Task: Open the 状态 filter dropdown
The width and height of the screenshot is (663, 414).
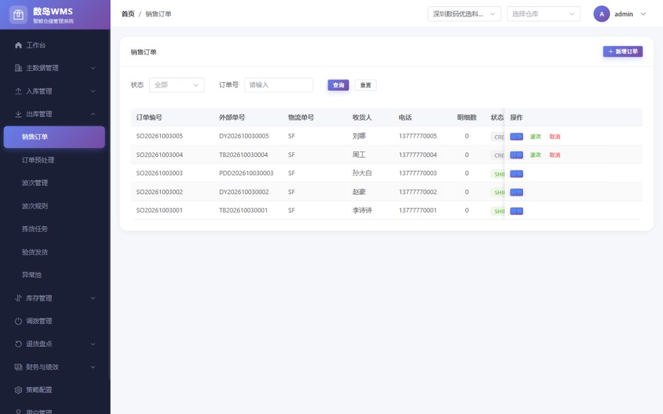Action: point(176,85)
